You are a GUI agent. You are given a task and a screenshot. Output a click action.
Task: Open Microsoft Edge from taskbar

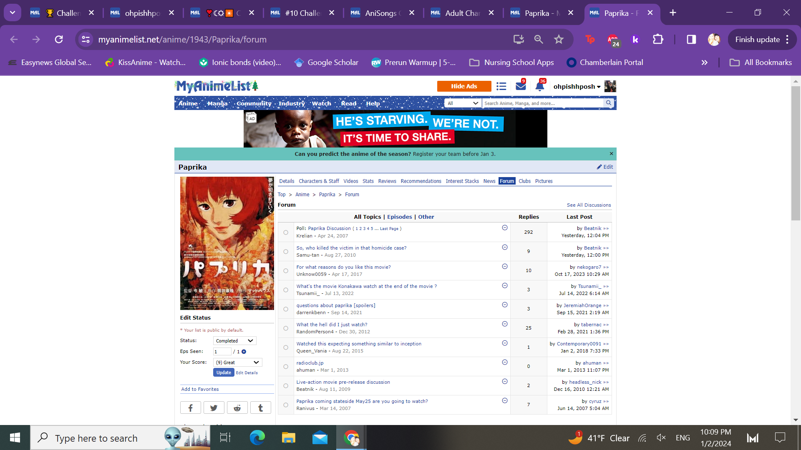click(x=257, y=437)
